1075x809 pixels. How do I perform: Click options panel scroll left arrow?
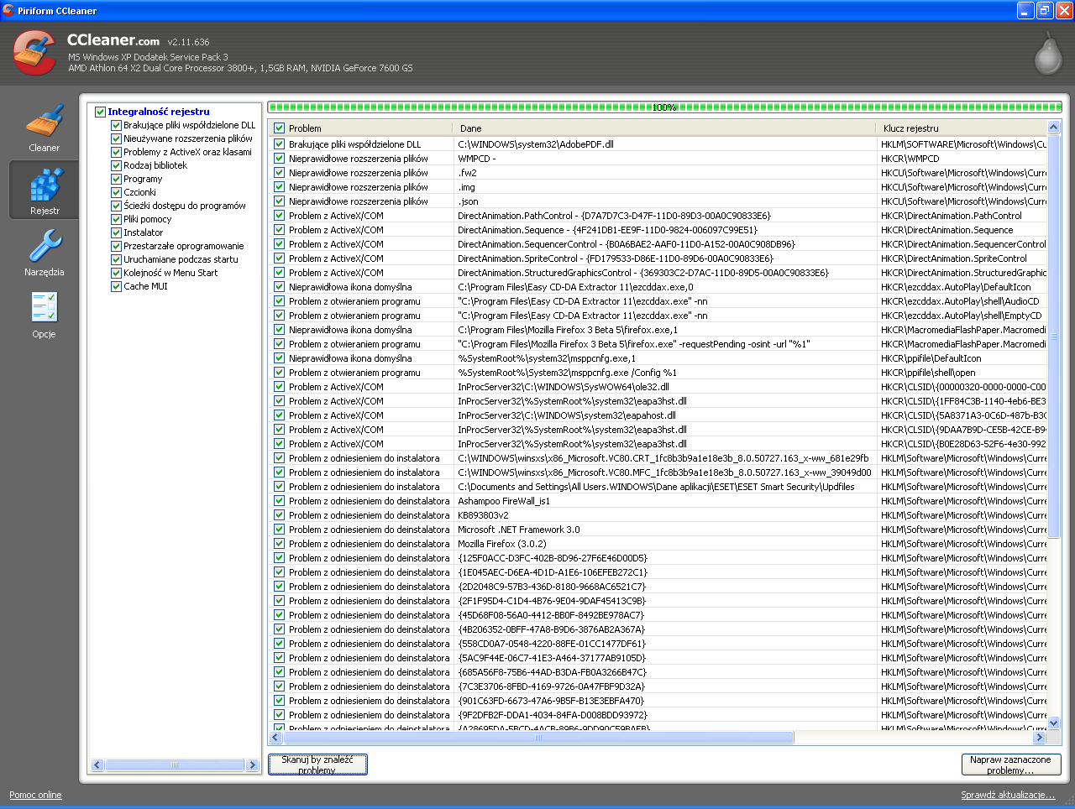click(97, 765)
